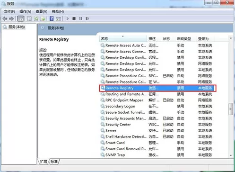Click the Remote Registry heading in description pane

point(54,39)
